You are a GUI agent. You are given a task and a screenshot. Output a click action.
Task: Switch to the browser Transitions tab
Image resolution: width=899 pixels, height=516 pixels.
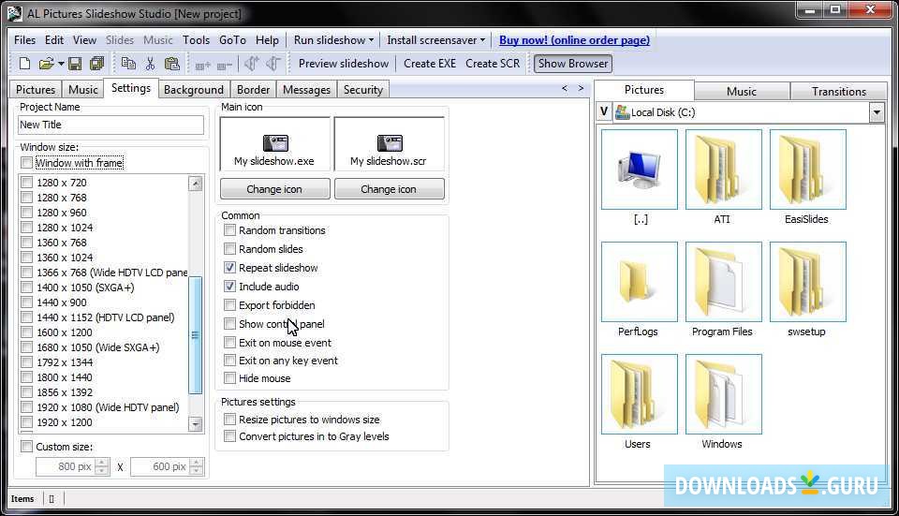[839, 91]
